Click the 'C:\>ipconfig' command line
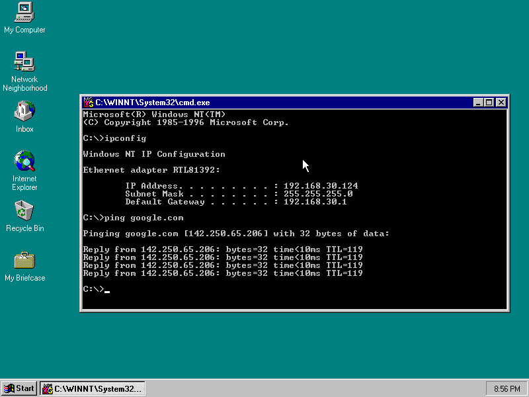 pos(114,138)
